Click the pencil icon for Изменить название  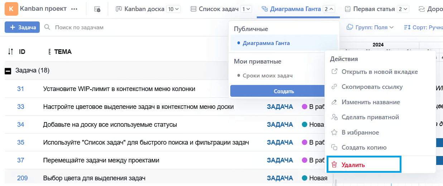point(334,102)
